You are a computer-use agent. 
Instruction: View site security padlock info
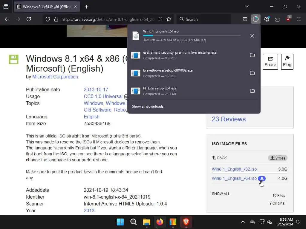tap(56, 19)
